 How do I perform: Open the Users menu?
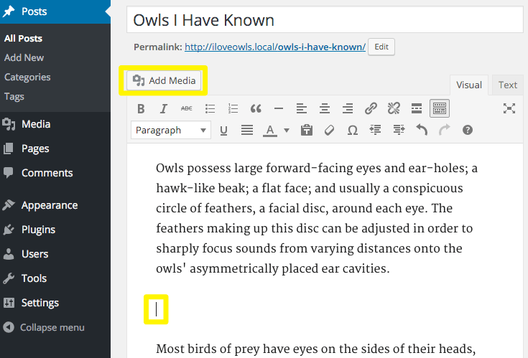[55, 254]
